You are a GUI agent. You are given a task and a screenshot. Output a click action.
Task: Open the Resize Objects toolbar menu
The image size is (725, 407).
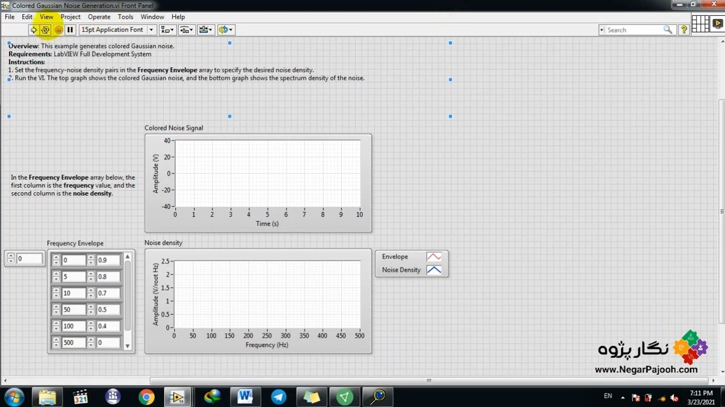[x=206, y=30]
